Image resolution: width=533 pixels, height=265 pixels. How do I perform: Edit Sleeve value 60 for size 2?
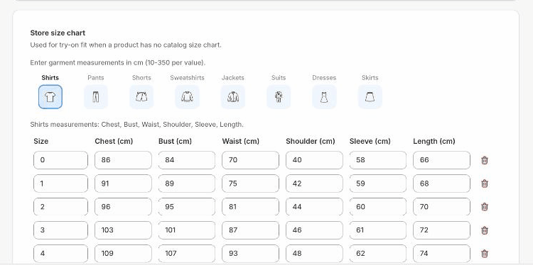[377, 207]
